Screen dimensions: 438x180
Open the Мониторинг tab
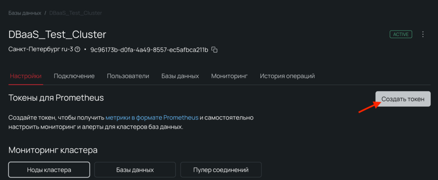229,76
